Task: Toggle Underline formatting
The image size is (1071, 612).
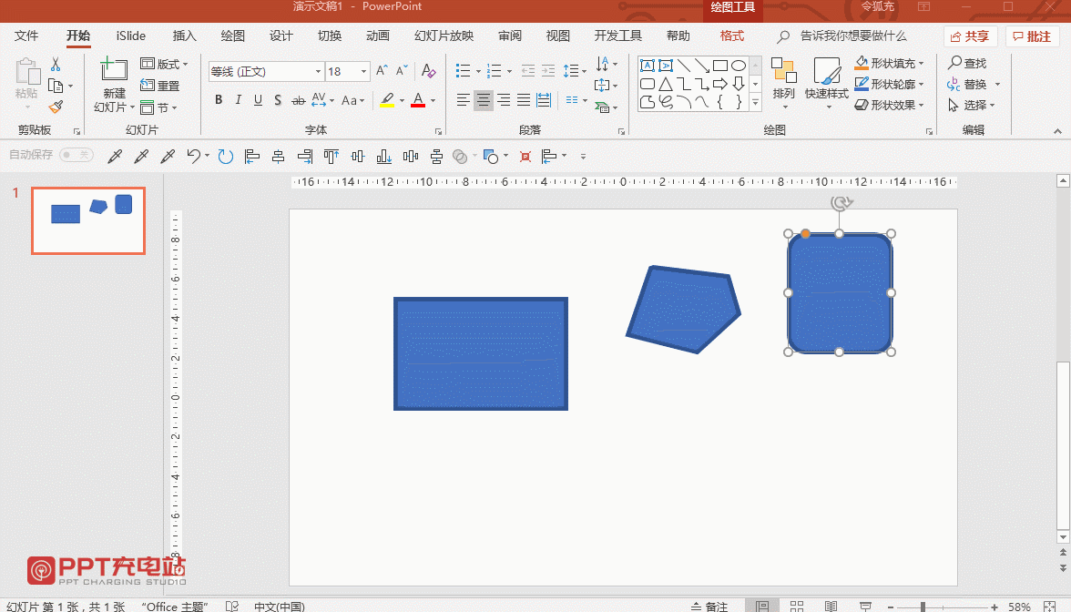Action: (258, 100)
